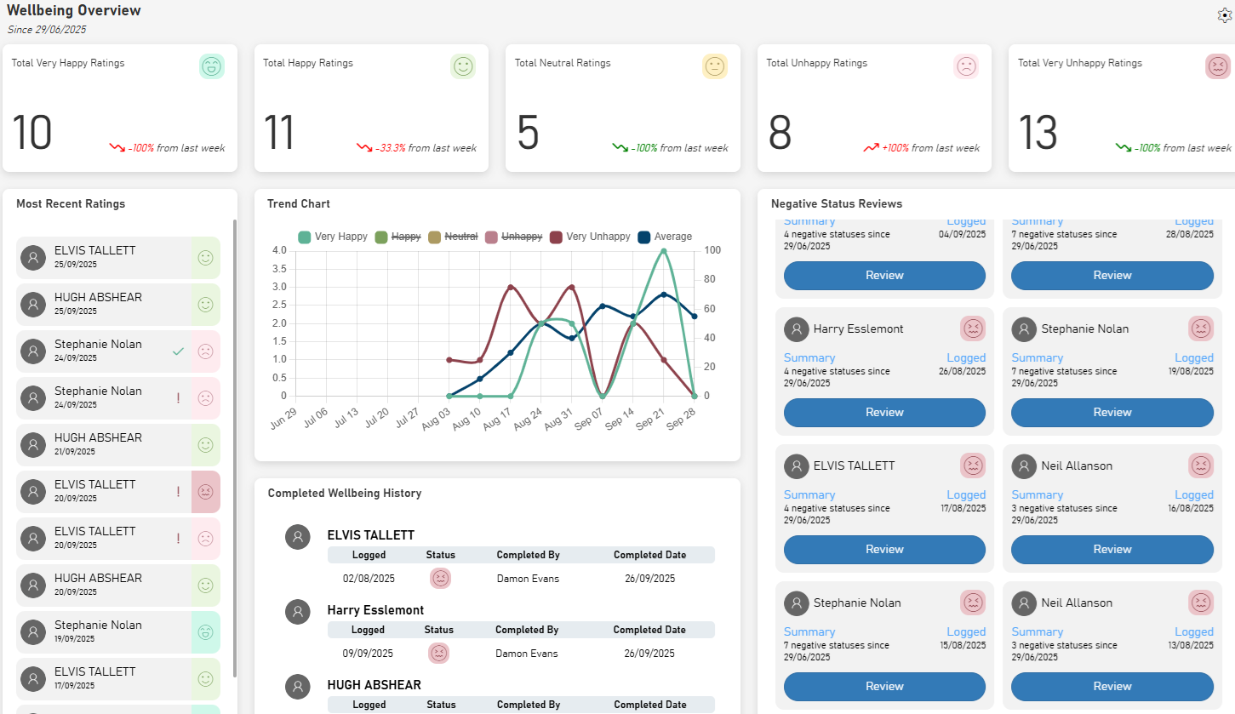Image resolution: width=1235 pixels, height=714 pixels.
Task: Click very happy face on Stephanie Nolan 19/09/2025 rating
Action: coord(205,631)
